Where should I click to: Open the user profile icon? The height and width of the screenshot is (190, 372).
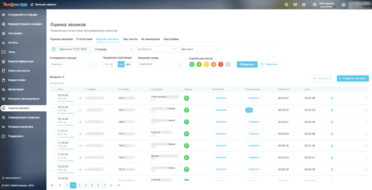click(344, 4)
